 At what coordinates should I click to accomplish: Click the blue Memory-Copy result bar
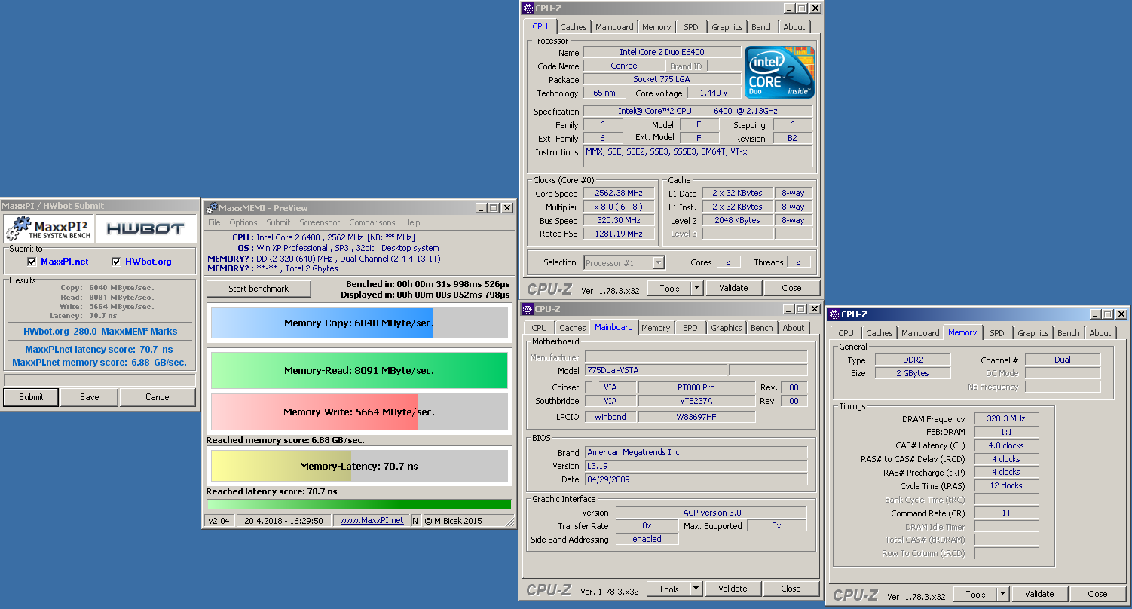pyautogui.click(x=322, y=323)
